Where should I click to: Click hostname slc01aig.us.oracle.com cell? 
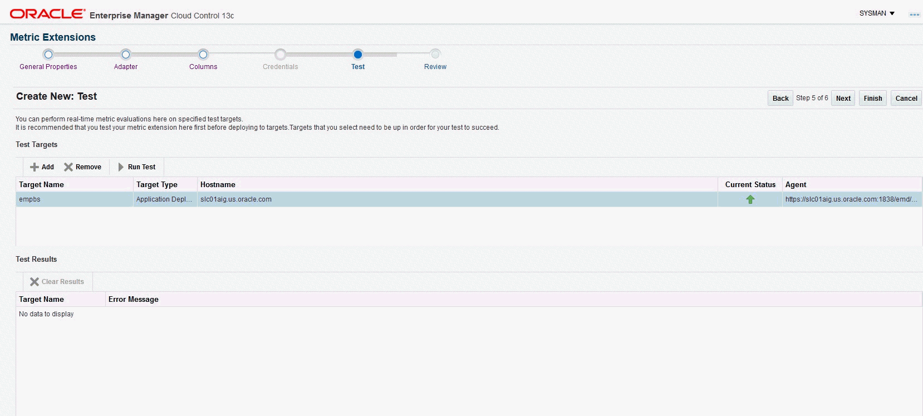458,199
